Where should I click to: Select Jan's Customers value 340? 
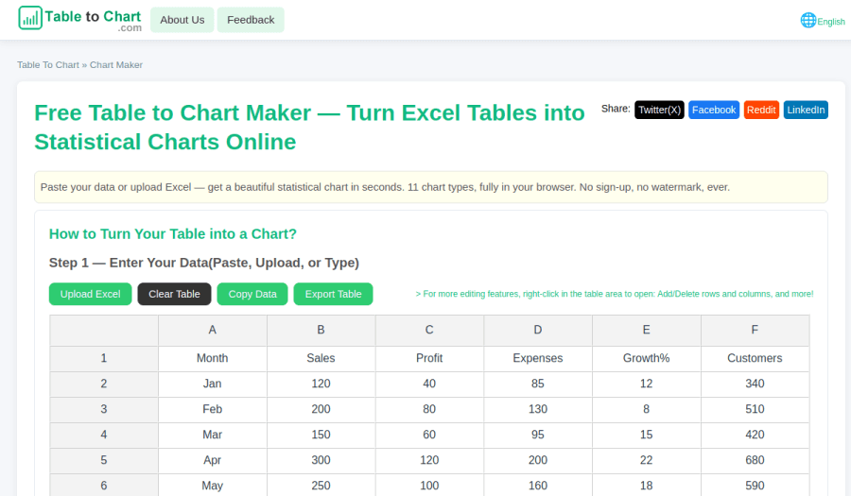pos(755,384)
